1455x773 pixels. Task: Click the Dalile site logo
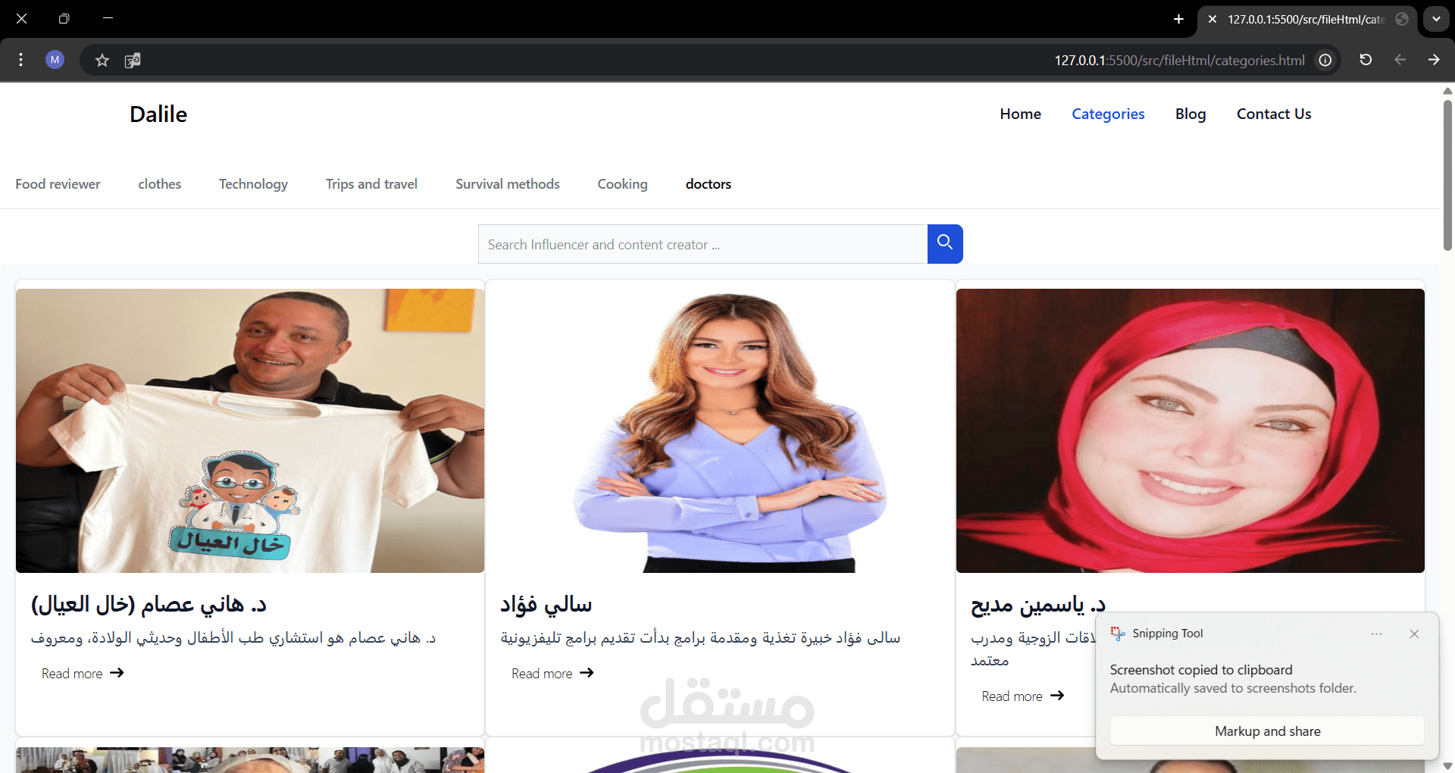click(158, 114)
